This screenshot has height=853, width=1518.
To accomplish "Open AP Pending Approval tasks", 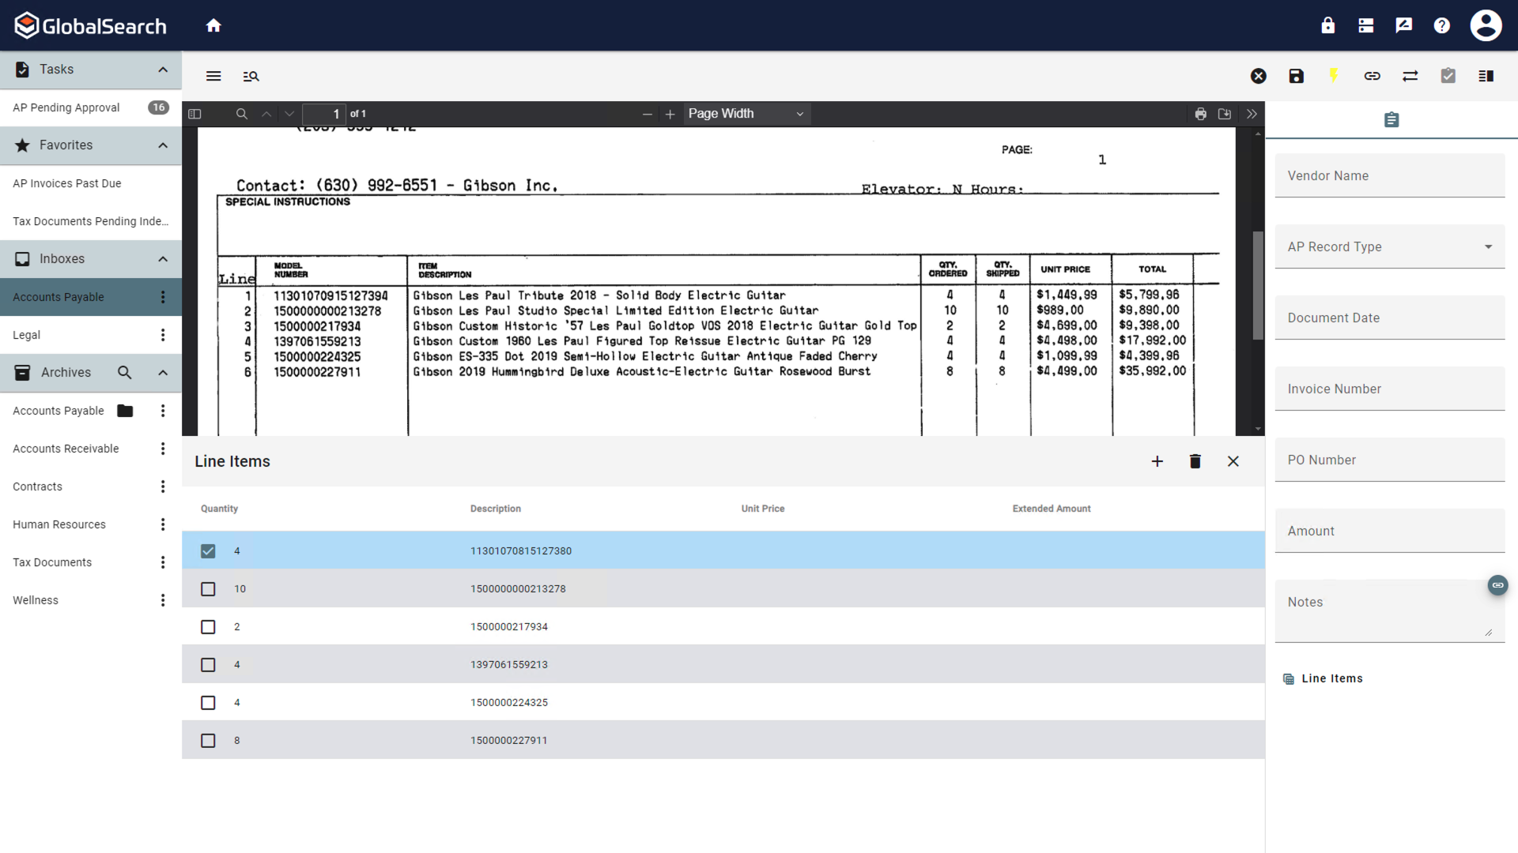I will (x=66, y=107).
